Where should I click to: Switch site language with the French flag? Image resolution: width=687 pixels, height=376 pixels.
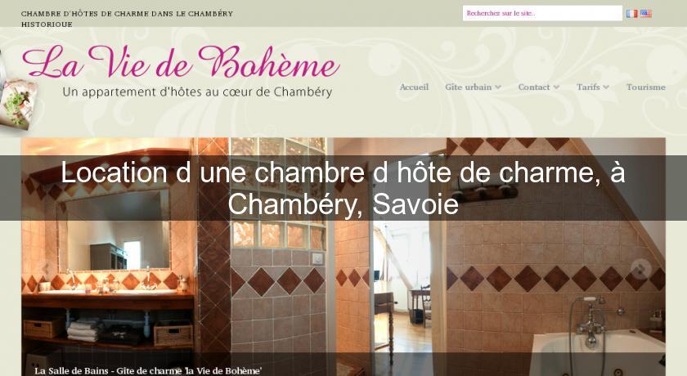pos(631,14)
